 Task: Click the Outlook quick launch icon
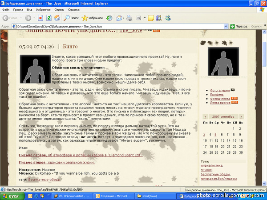pos(30,196)
